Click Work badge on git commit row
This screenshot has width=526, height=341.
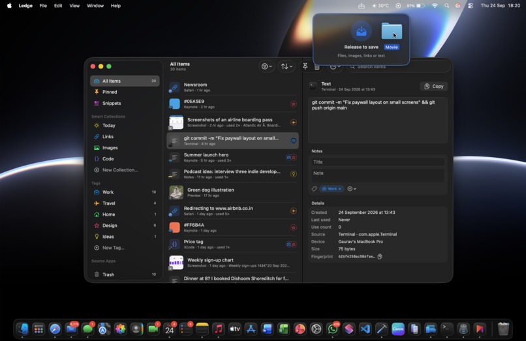294,141
